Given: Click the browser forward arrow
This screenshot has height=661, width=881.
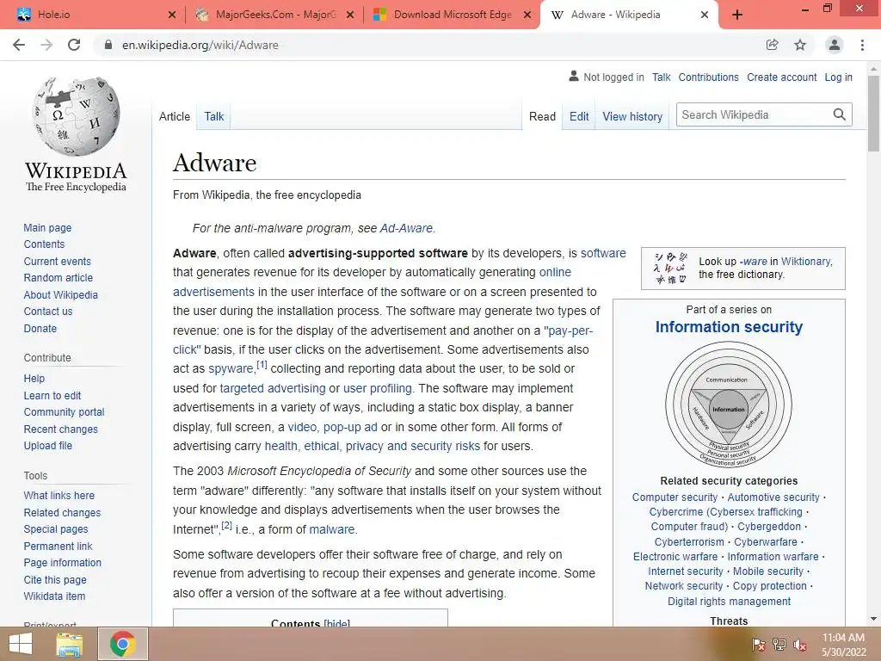Looking at the screenshot, I should pos(46,45).
